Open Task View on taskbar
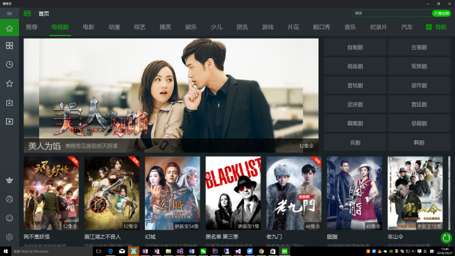455x256 pixels. [99, 252]
